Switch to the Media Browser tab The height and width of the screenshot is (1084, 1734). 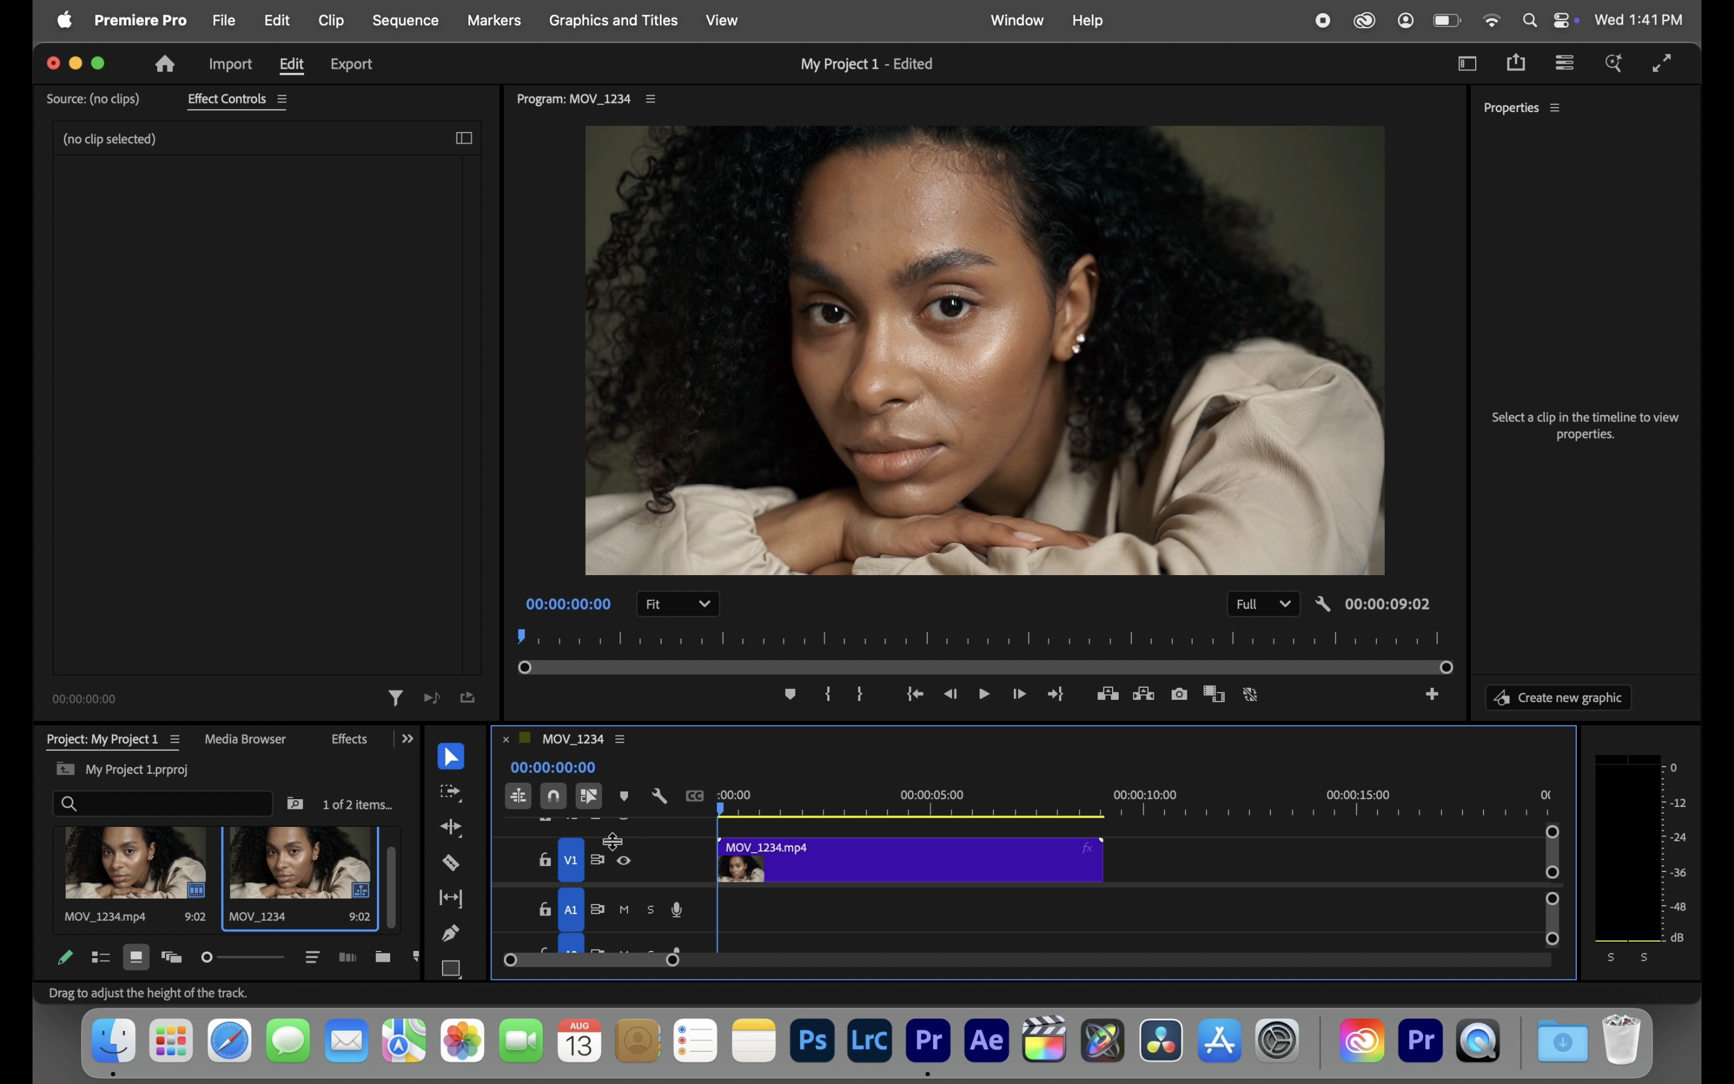click(x=245, y=739)
